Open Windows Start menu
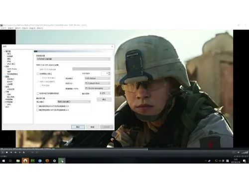 [3, 161]
